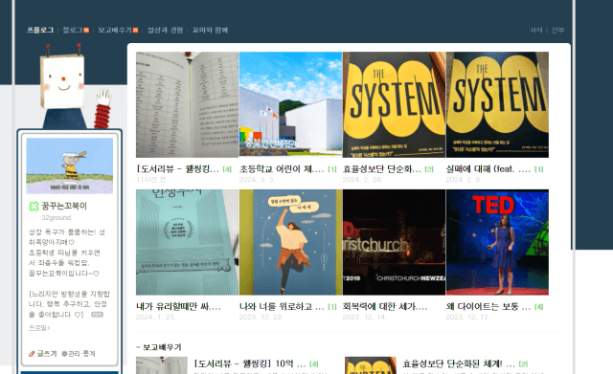Click the 글쓰기 write button
Viewport: 613px width, 374px height.
47,354
